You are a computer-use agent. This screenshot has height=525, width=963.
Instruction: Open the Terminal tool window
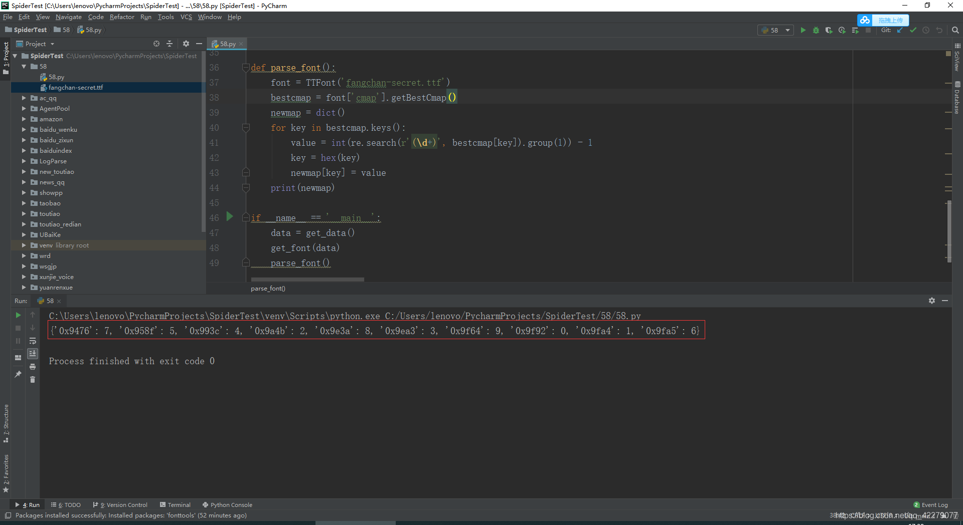[175, 504]
